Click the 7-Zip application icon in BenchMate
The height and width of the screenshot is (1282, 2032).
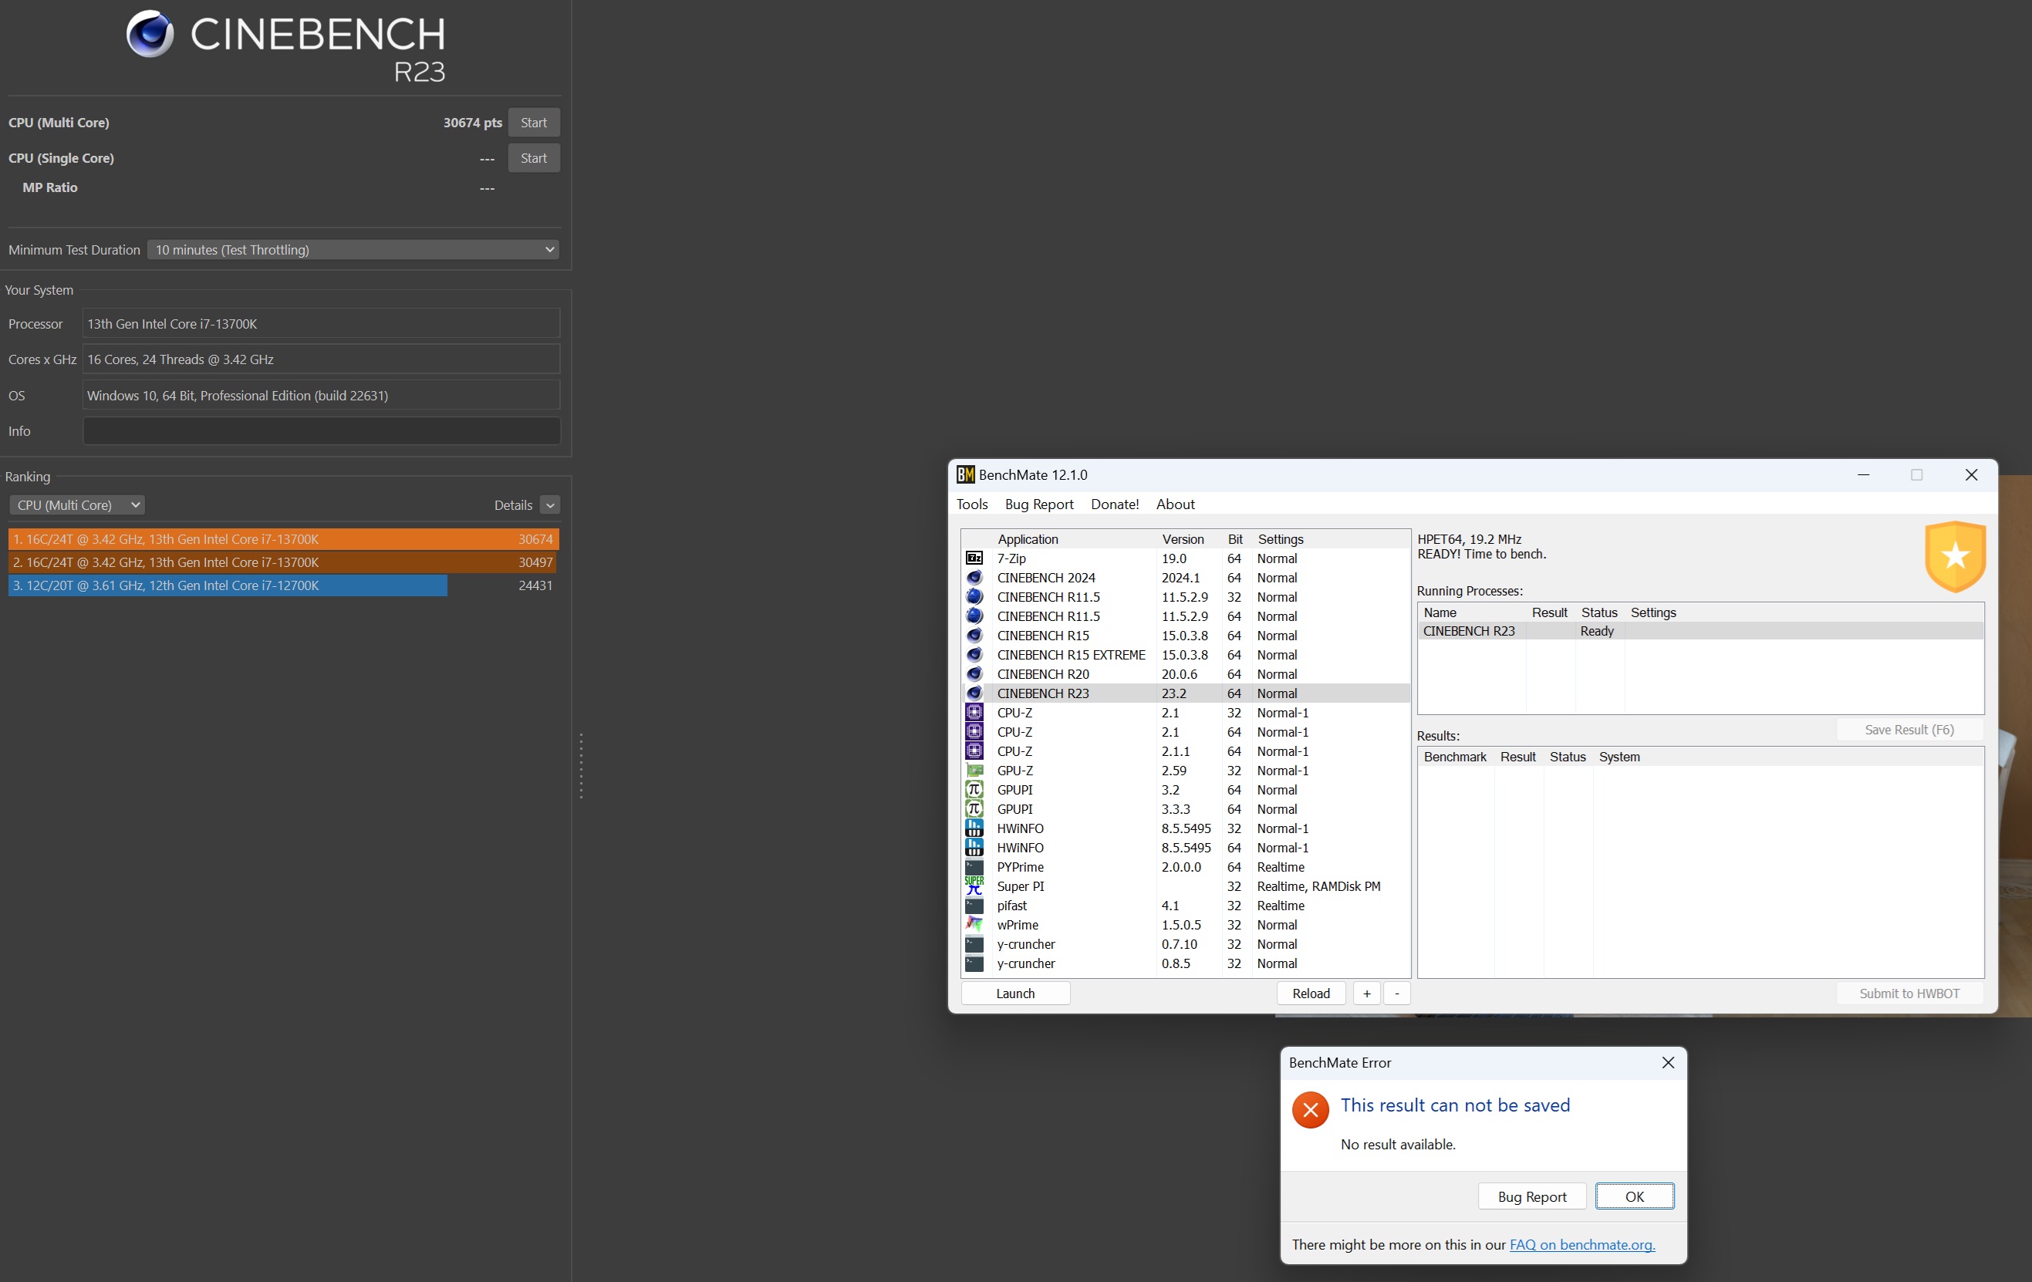(973, 557)
